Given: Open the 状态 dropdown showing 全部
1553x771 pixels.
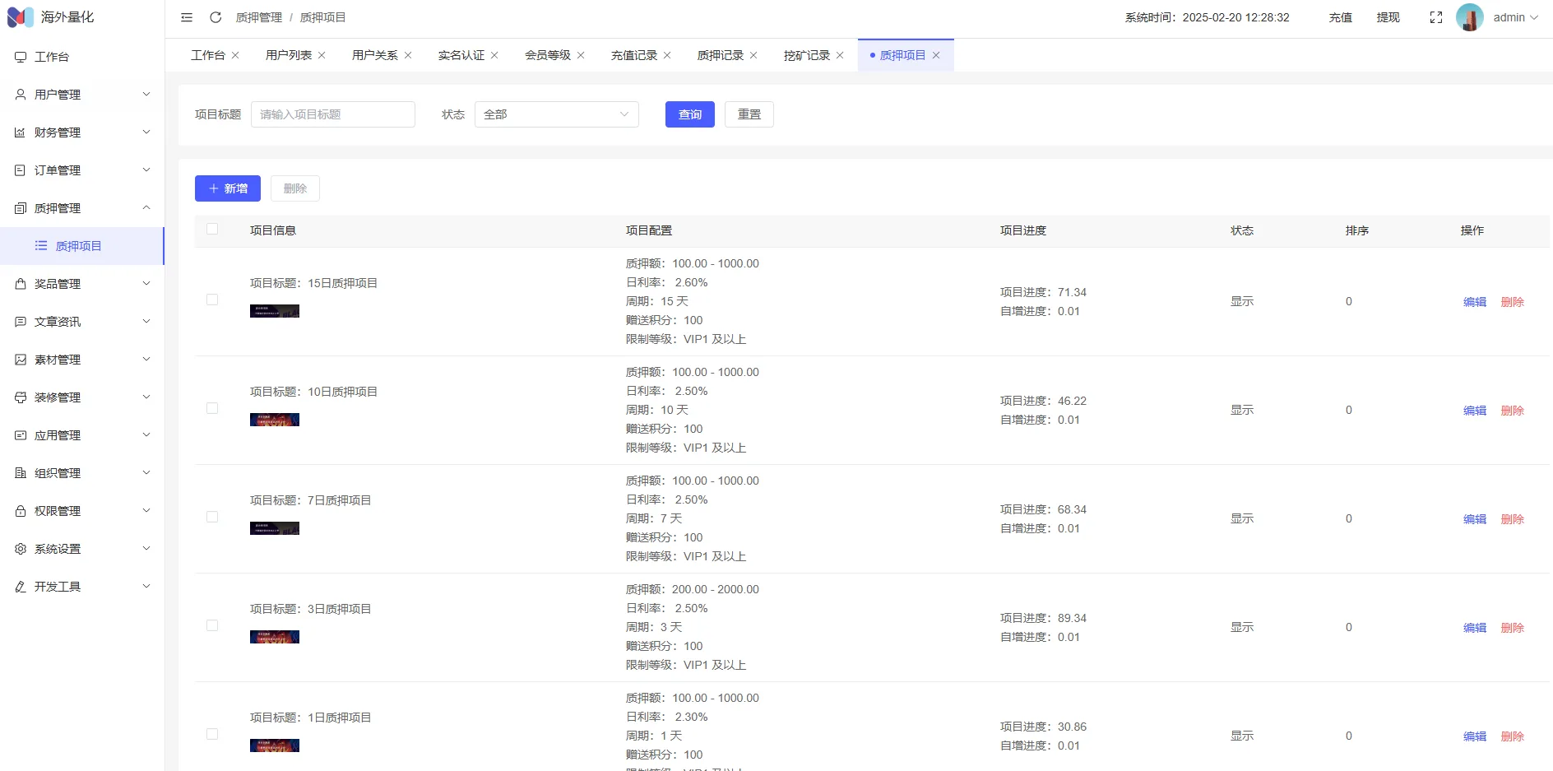Looking at the screenshot, I should [556, 114].
